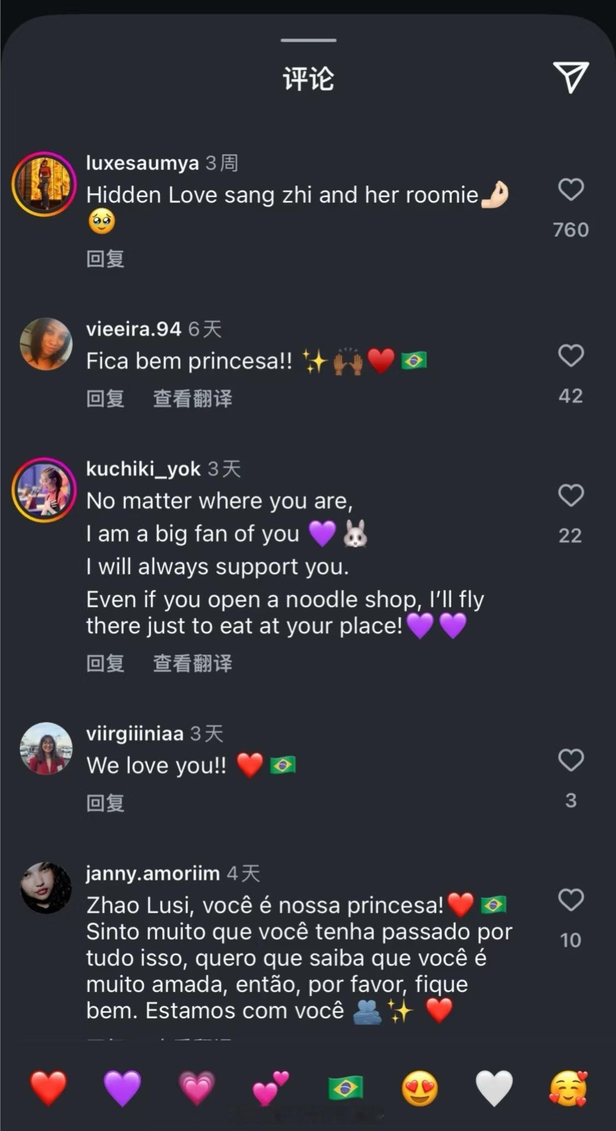This screenshot has height=1131, width=616.
Task: Like luxesaumya's Hidden Love comment
Action: (571, 190)
